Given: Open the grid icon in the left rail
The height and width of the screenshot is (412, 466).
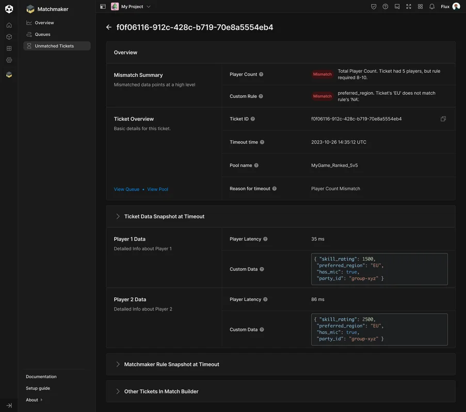Looking at the screenshot, I should pos(9,48).
